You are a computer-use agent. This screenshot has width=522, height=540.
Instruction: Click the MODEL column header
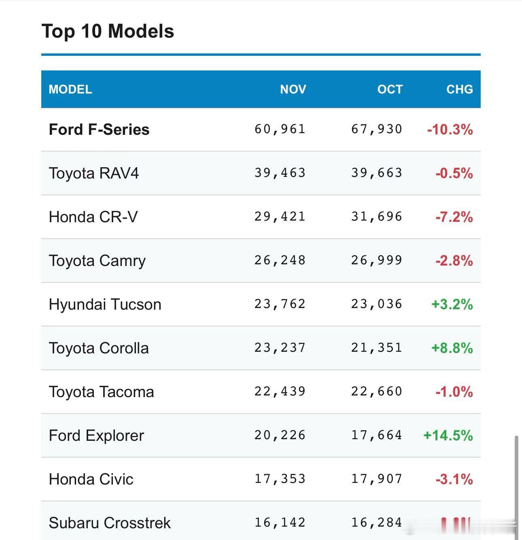(70, 89)
